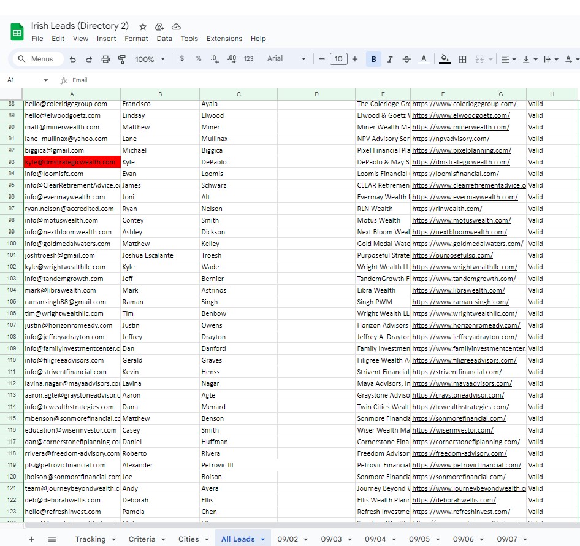Viewport: 580px width, 546px height.
Task: Print the spreadsheet with the printer icon
Action: [105, 60]
